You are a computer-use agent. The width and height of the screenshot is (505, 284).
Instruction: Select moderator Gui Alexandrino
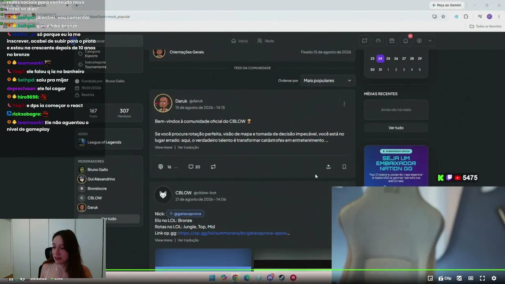point(97,179)
